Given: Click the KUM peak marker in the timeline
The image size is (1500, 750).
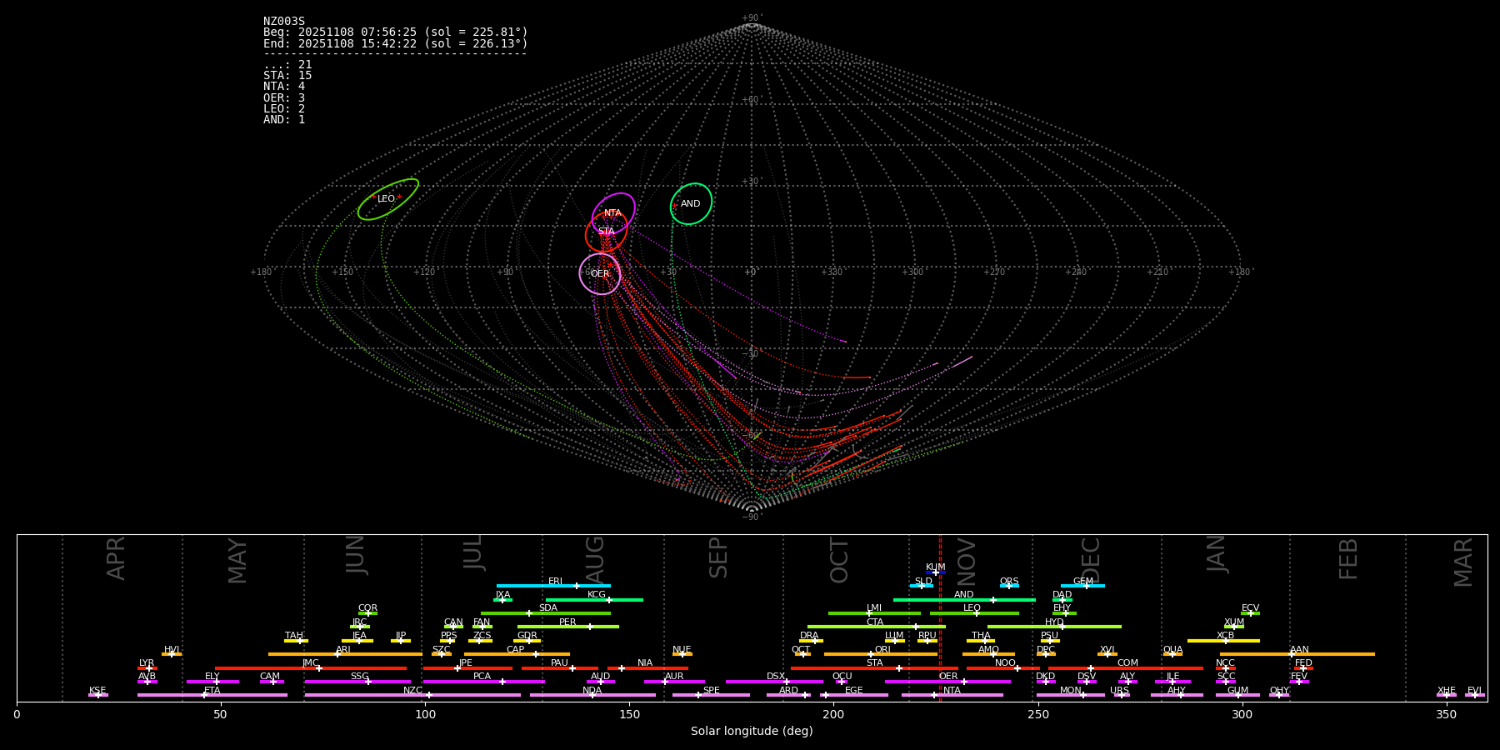Looking at the screenshot, I should click(935, 572).
